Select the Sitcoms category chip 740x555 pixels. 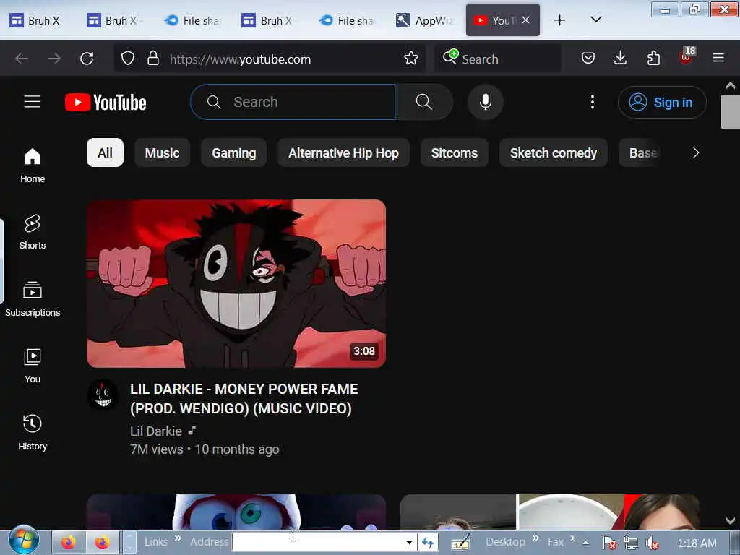(455, 153)
